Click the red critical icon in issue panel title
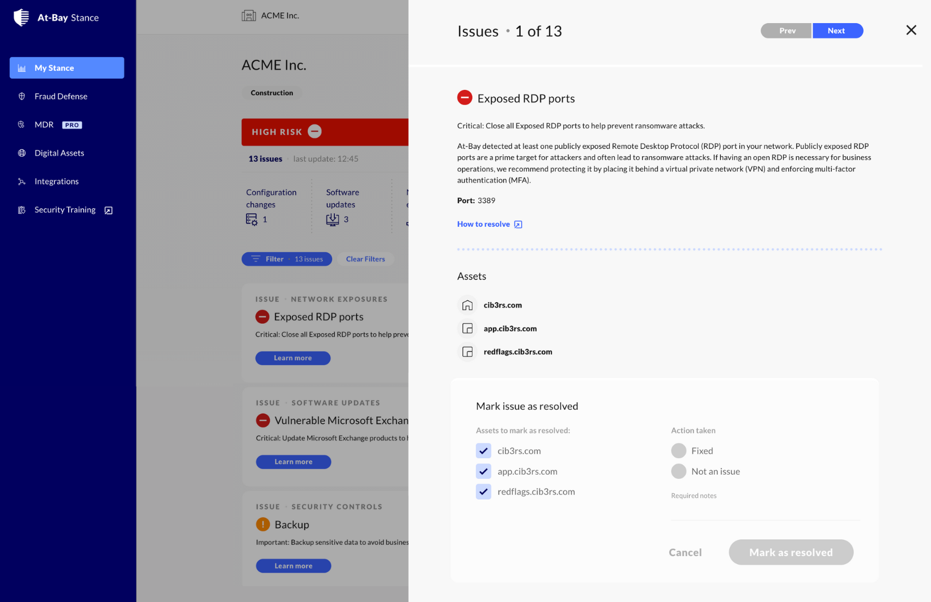Image resolution: width=931 pixels, height=602 pixels. pyautogui.click(x=465, y=98)
